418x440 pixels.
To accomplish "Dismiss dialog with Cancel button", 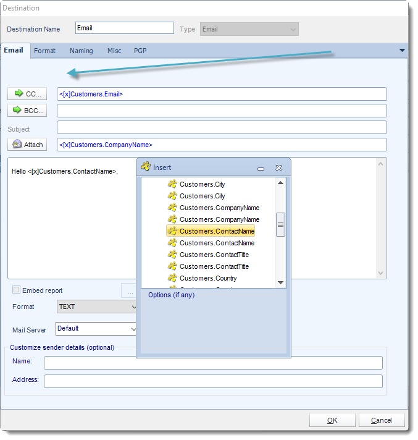I will 382,420.
